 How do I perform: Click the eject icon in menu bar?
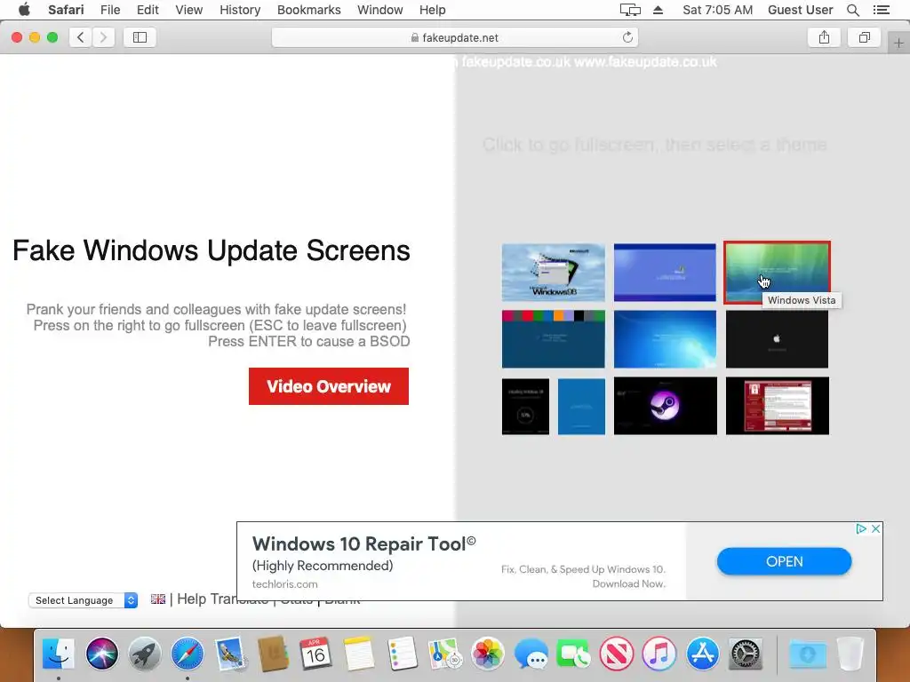[658, 10]
